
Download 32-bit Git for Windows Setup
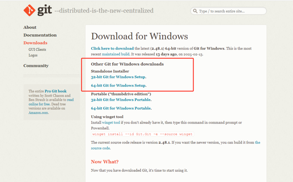(118, 77)
